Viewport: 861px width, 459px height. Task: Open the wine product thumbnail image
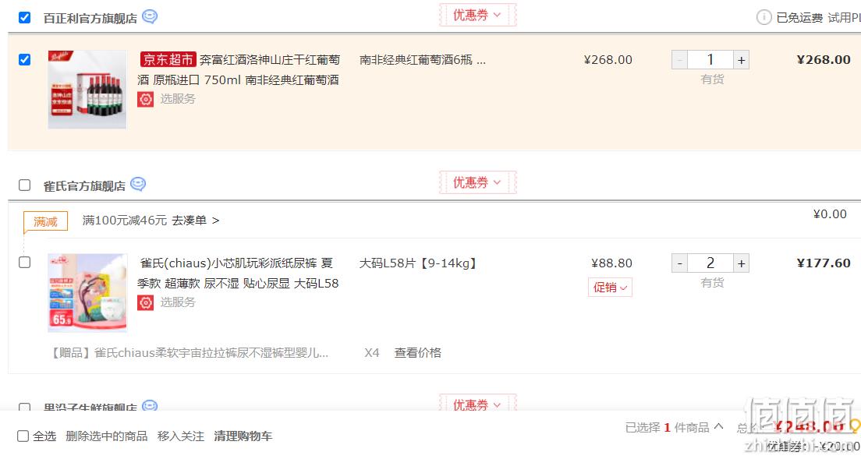87,90
